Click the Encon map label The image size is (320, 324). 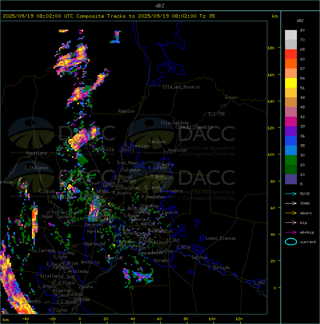pyautogui.click(x=231, y=97)
